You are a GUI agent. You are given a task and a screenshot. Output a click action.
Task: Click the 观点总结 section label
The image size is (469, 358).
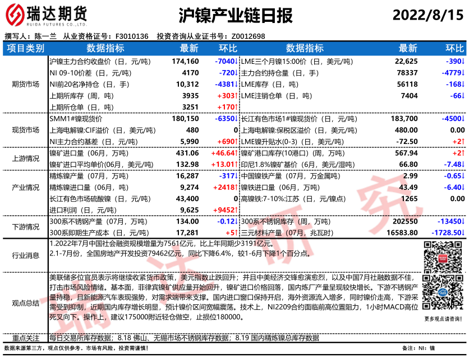click(x=25, y=303)
